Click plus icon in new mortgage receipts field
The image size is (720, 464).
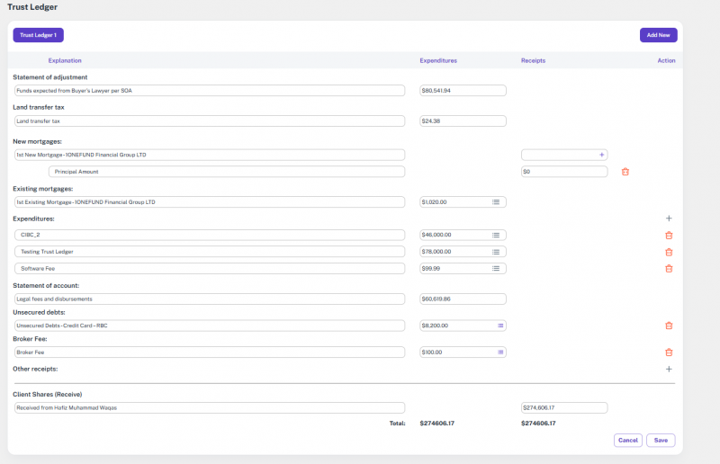(x=601, y=155)
